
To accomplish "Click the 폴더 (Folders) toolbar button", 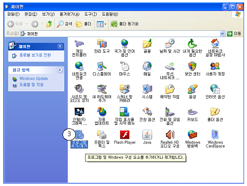I will pyautogui.click(x=84, y=24).
